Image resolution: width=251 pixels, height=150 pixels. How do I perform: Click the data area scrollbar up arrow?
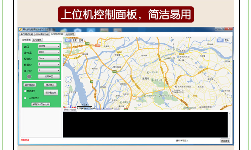point(229,113)
